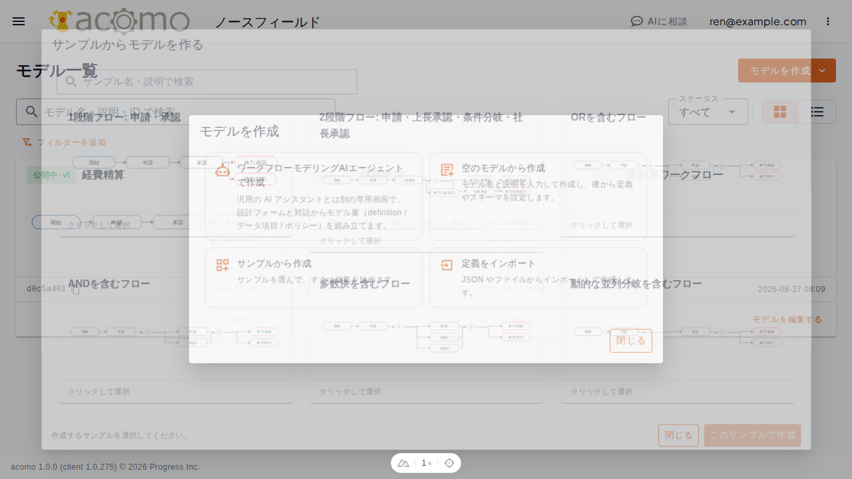Open the Nuxt DevTools mountain icon
This screenshot has width=852, height=479.
coord(403,463)
